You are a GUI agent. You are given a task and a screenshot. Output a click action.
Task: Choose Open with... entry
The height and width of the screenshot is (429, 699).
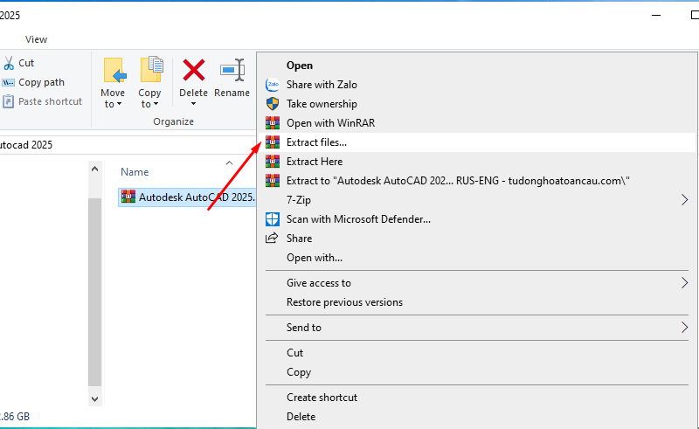pyautogui.click(x=476, y=257)
